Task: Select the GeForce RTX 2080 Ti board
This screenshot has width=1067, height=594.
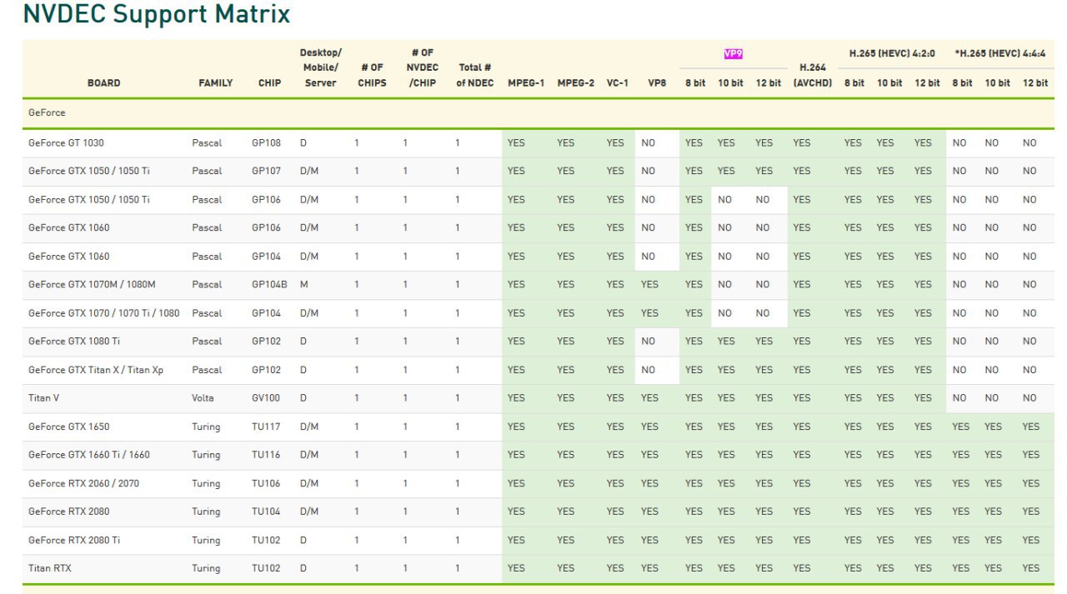Action: coord(73,540)
